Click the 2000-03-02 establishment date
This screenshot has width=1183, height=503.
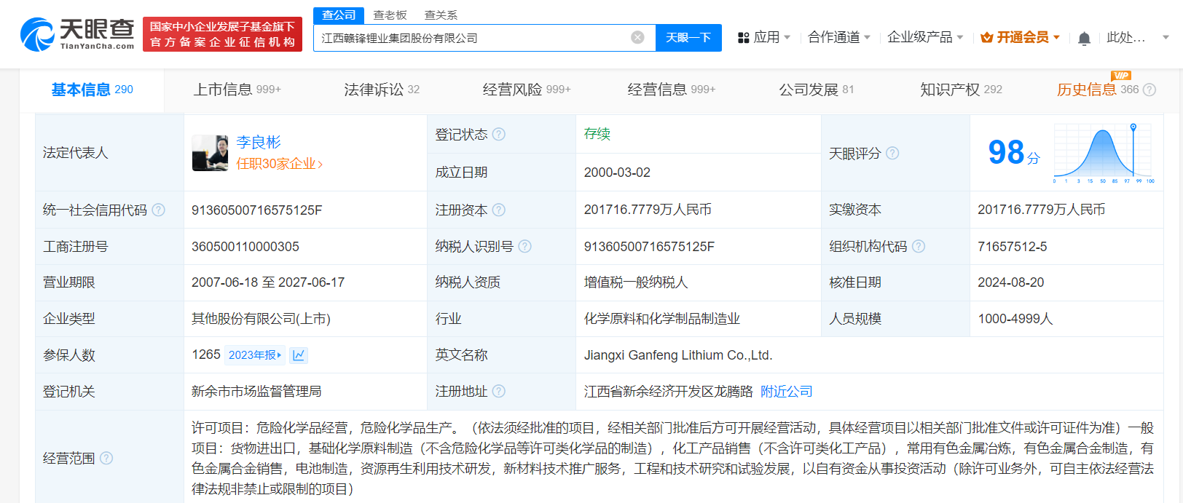point(617,173)
